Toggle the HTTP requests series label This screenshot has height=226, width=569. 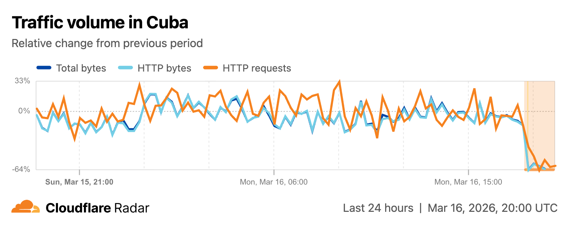click(x=257, y=68)
